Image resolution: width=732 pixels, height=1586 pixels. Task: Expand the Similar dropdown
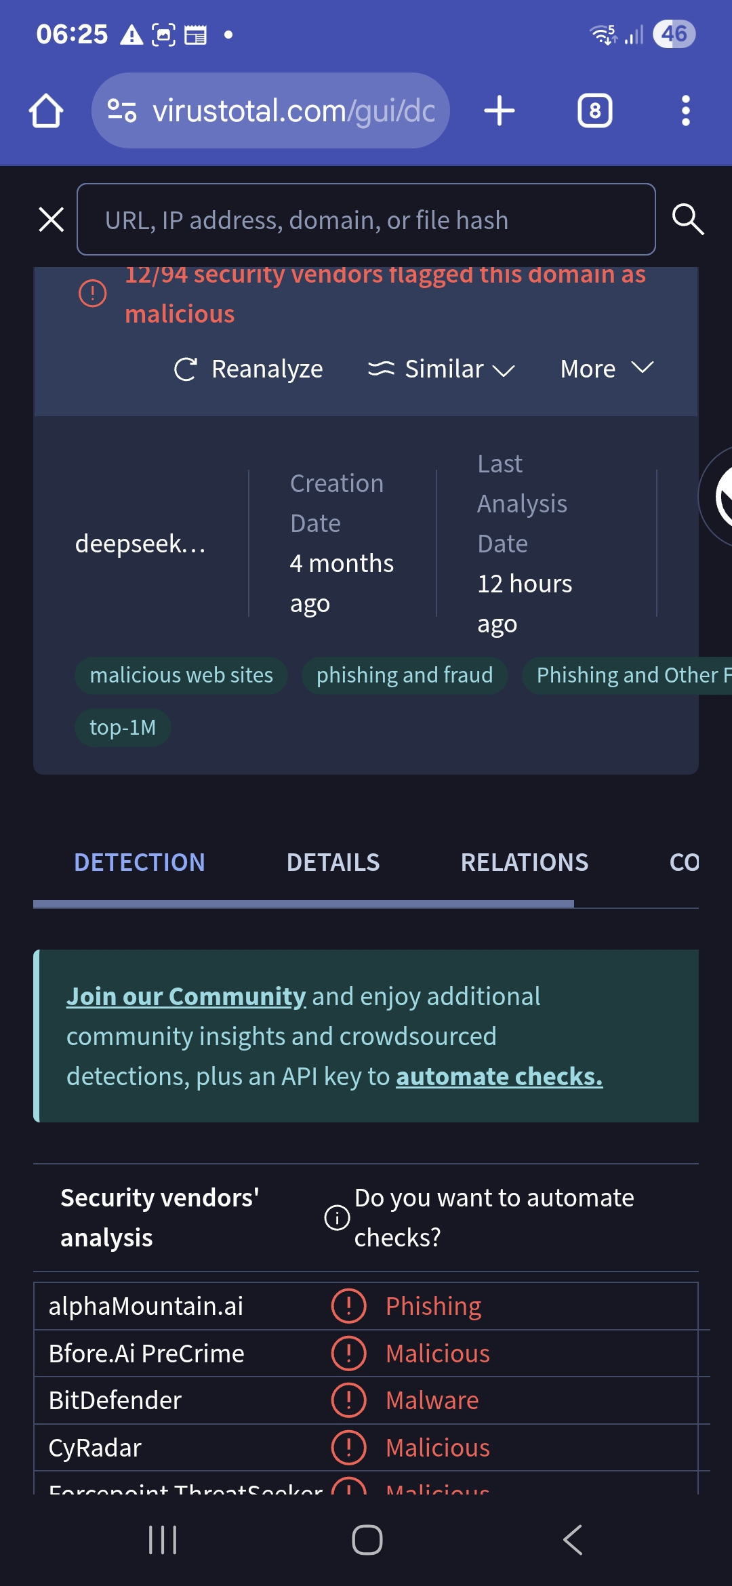(441, 369)
